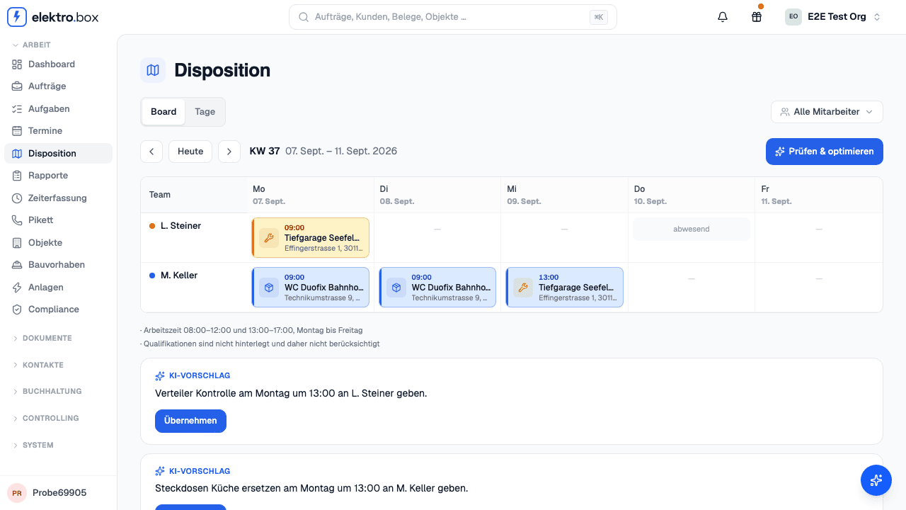Expand the BUCHHALTUNG section
Viewport: 906px width, 510px height.
(47, 392)
